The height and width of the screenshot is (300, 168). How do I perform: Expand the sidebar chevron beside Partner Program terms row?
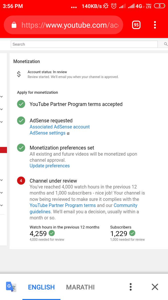pos(1,109)
